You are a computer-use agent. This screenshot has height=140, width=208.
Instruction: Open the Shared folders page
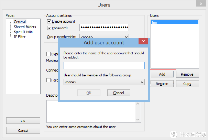[x=25, y=27]
